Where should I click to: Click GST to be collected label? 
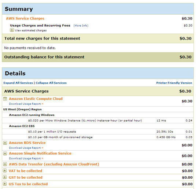pos(26,177)
